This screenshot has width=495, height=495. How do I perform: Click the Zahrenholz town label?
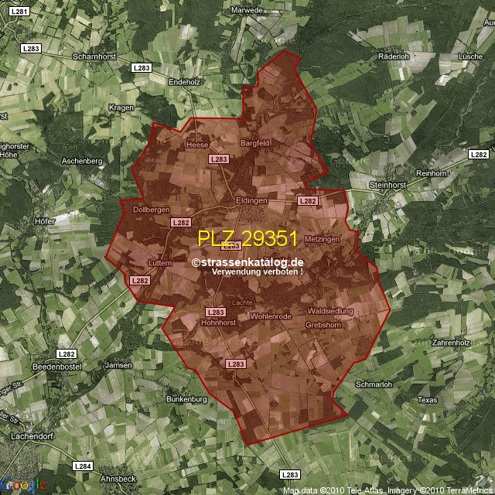(x=451, y=342)
